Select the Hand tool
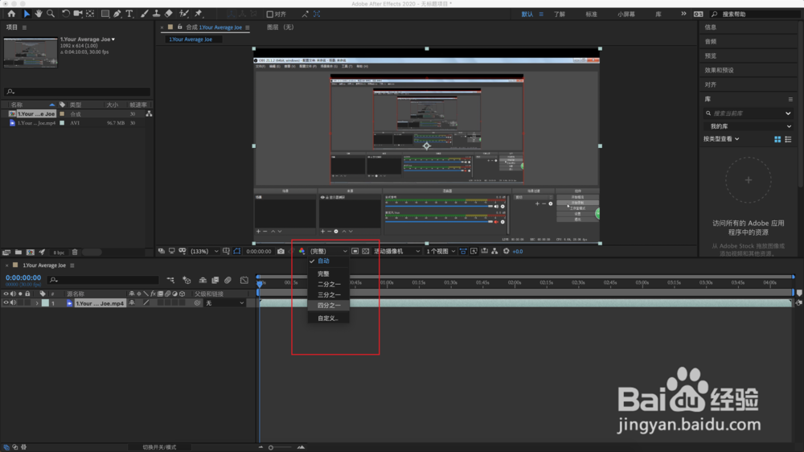The height and width of the screenshot is (452, 804). pos(39,14)
